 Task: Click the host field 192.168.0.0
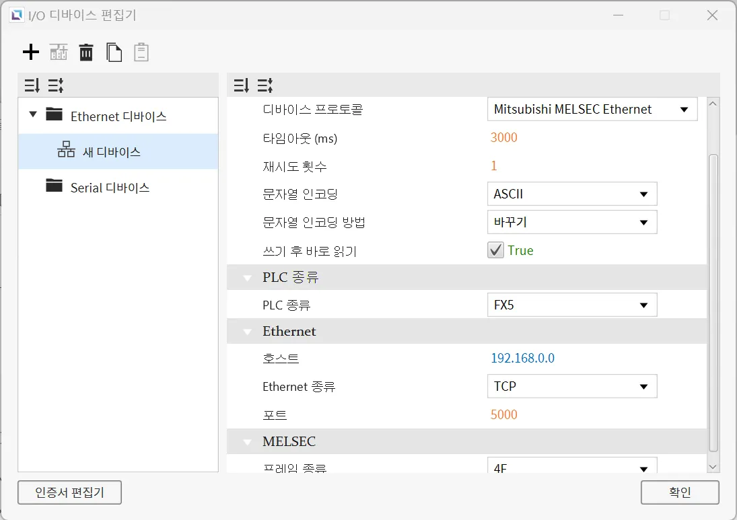pos(522,358)
